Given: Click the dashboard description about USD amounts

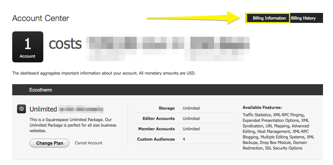Looking at the screenshot, I should point(104,73).
